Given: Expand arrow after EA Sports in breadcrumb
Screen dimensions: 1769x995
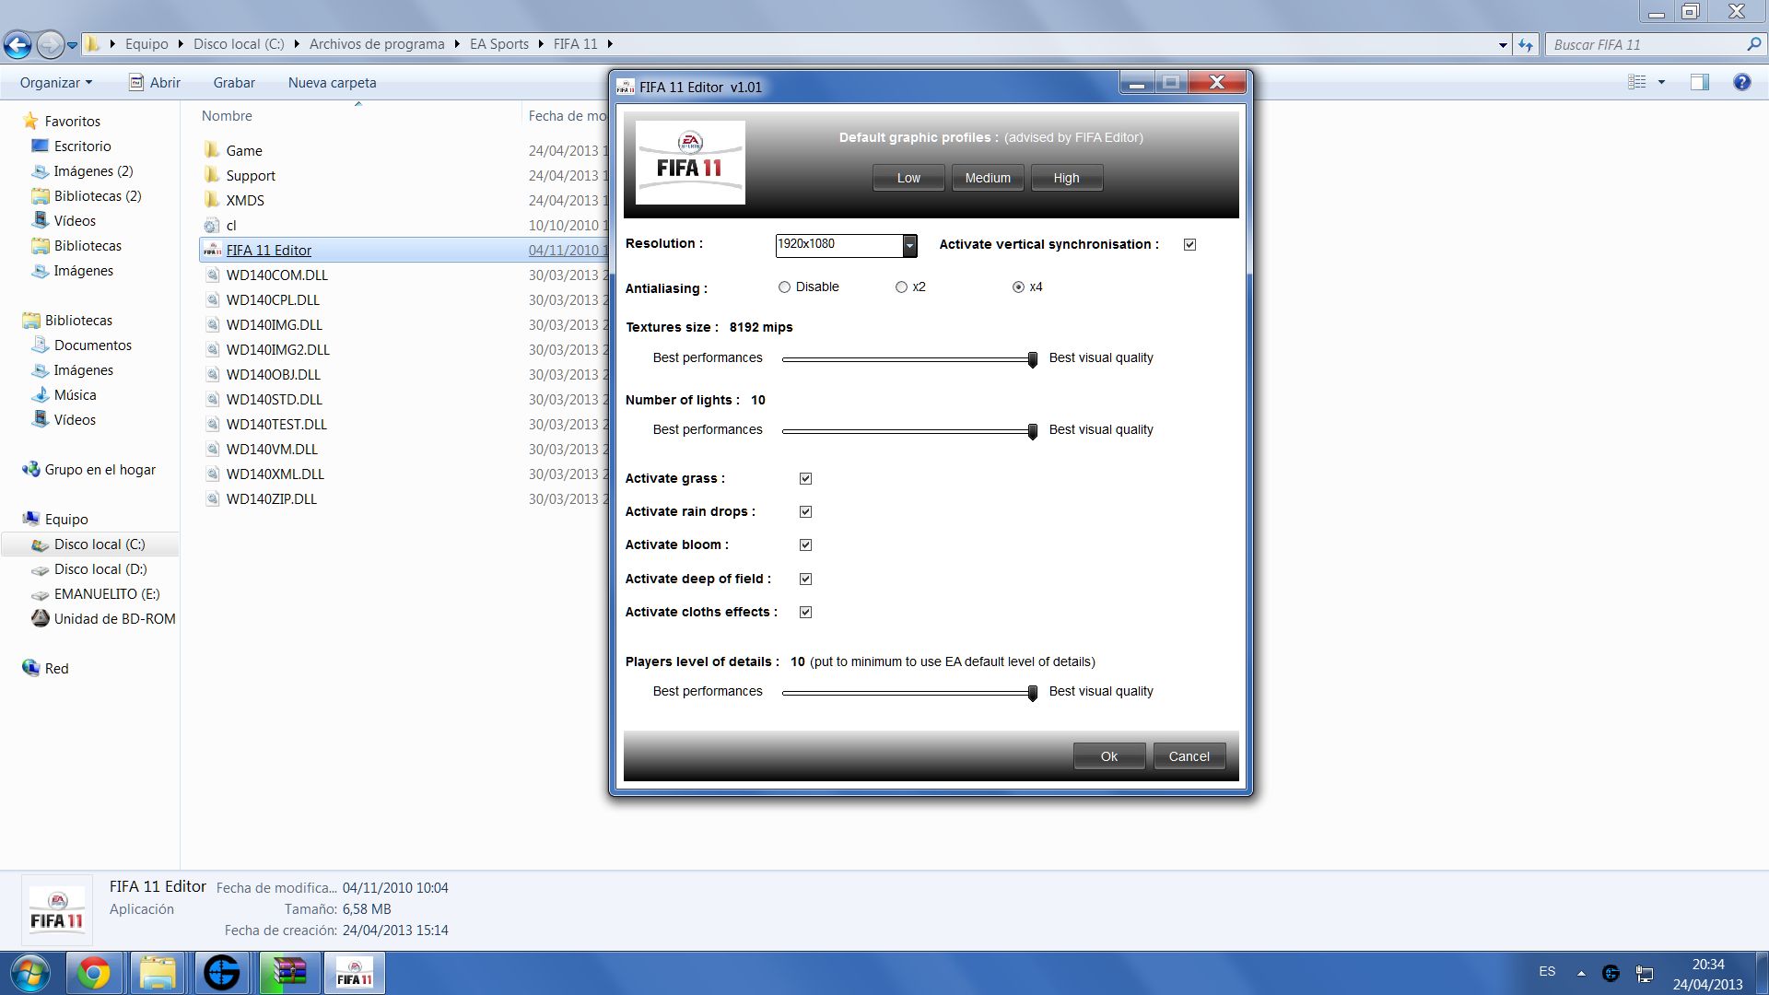Looking at the screenshot, I should (x=539, y=43).
